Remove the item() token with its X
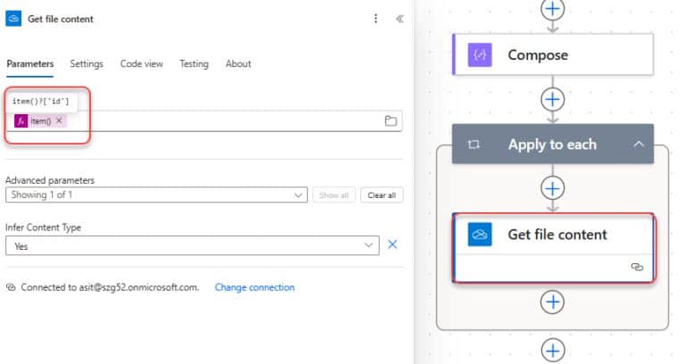The height and width of the screenshot is (364, 685). coord(59,120)
